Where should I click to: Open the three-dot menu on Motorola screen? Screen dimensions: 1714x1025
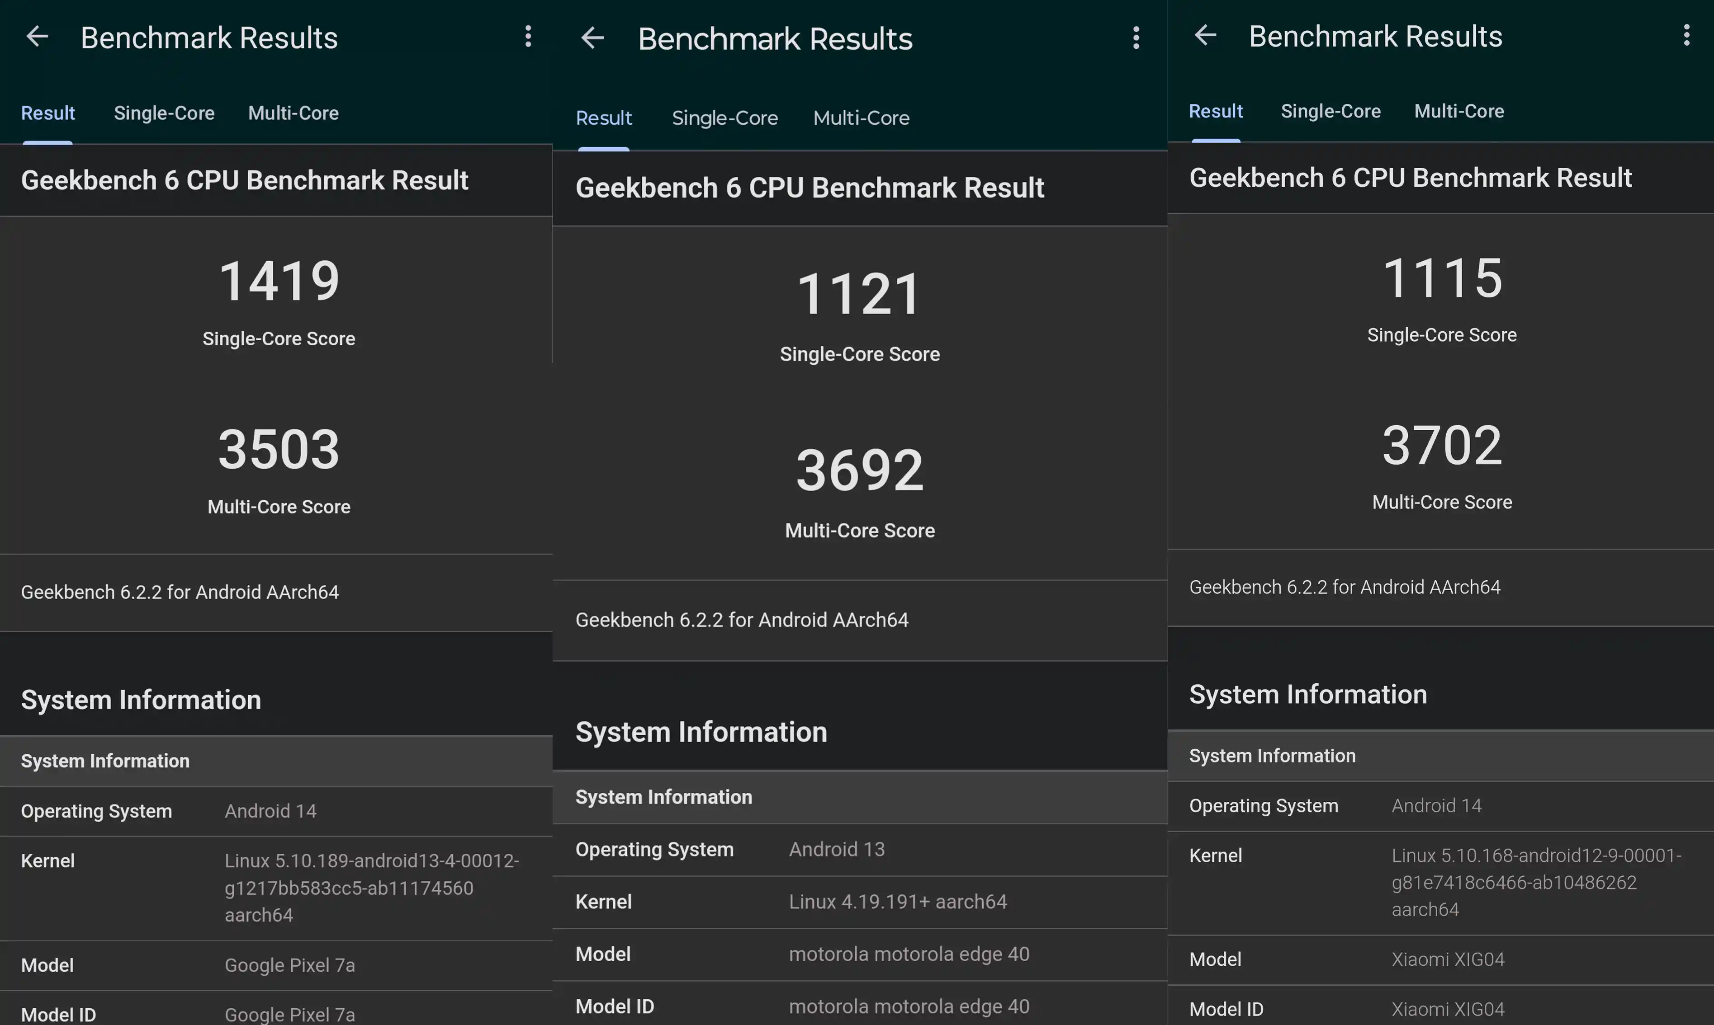pos(1136,38)
